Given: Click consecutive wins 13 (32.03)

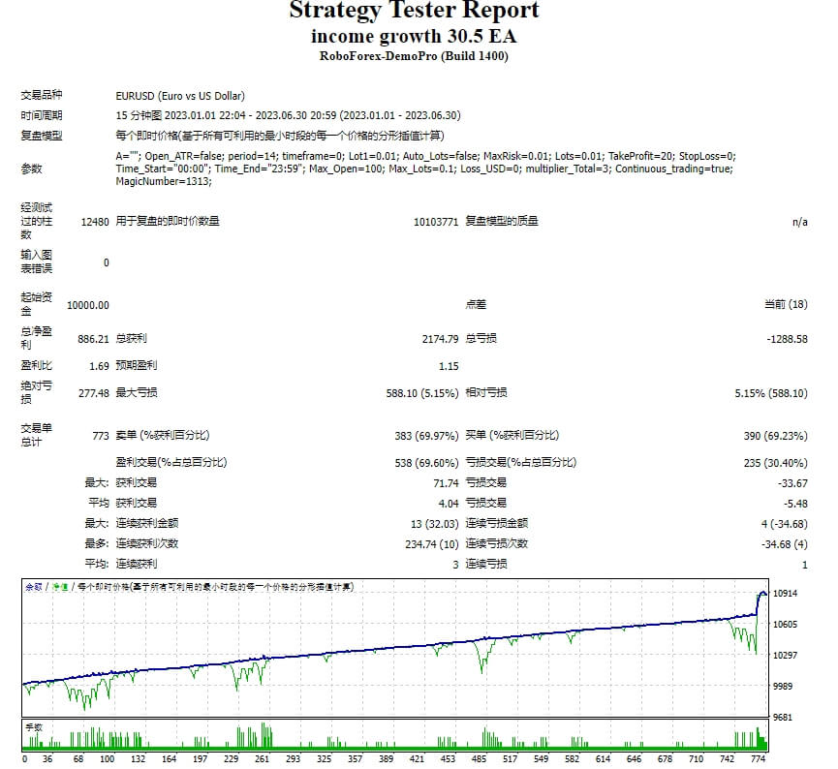Looking at the screenshot, I should pyautogui.click(x=434, y=524).
